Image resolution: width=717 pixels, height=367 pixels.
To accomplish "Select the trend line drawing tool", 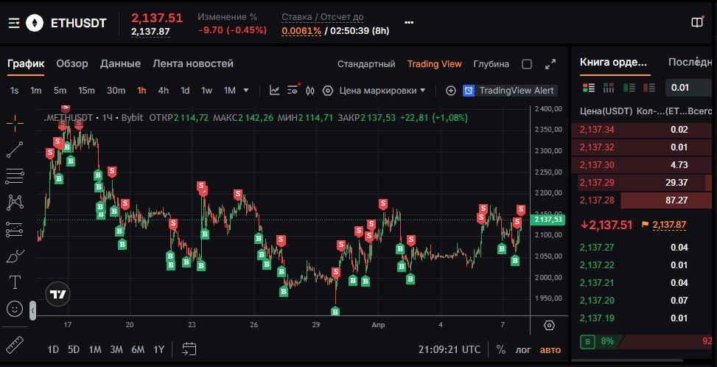I will coord(15,150).
